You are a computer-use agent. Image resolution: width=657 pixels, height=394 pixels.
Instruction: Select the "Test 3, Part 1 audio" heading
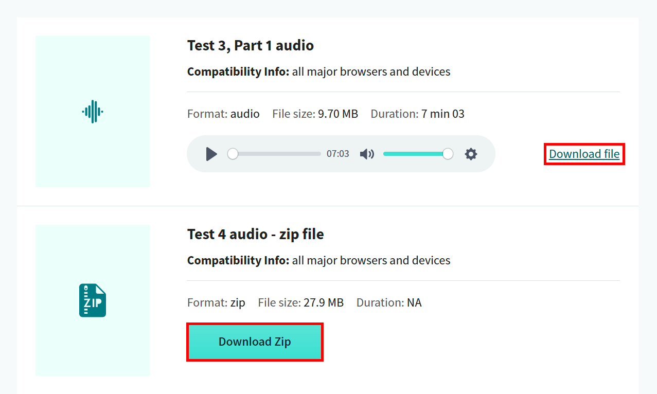(251, 45)
